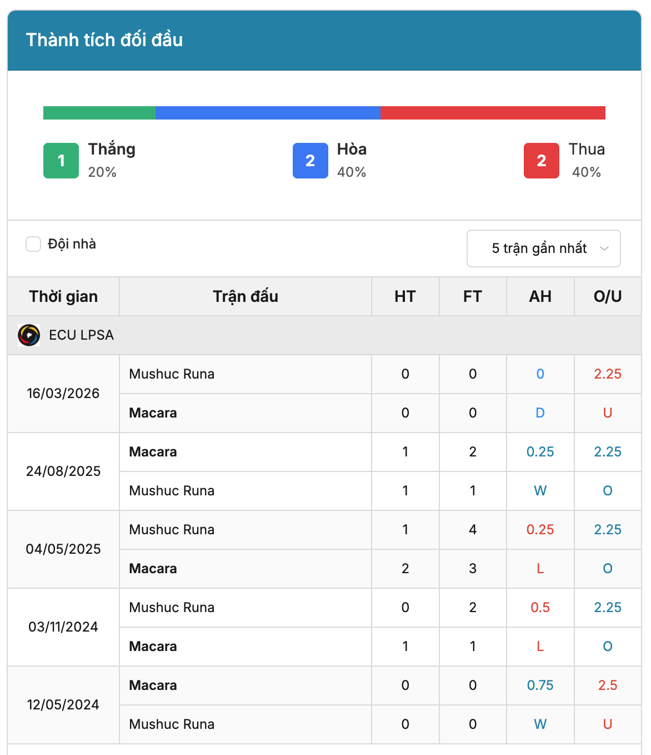Click the blue segment of results bar
The image size is (651, 755).
coord(268,113)
